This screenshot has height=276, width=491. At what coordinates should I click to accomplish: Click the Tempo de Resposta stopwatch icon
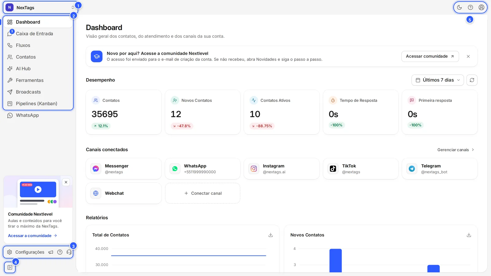(333, 100)
